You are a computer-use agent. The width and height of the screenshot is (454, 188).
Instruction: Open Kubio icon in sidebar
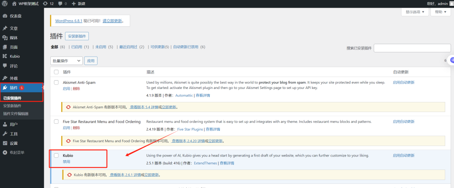[5, 56]
